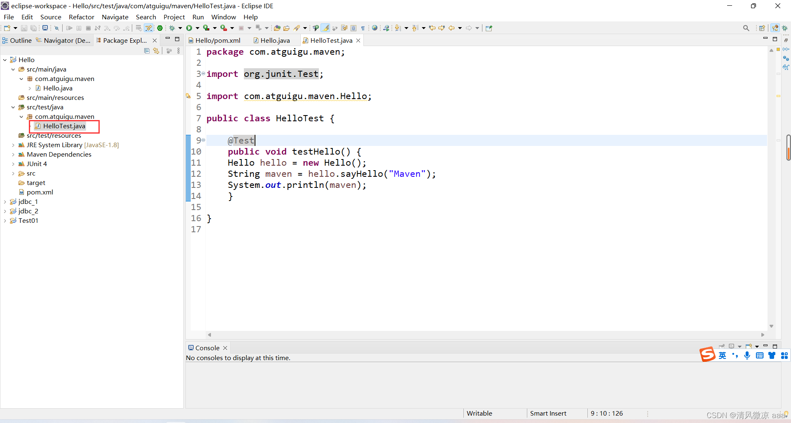The height and width of the screenshot is (423, 791).
Task: Open the Refactor menu
Action: tap(81, 17)
